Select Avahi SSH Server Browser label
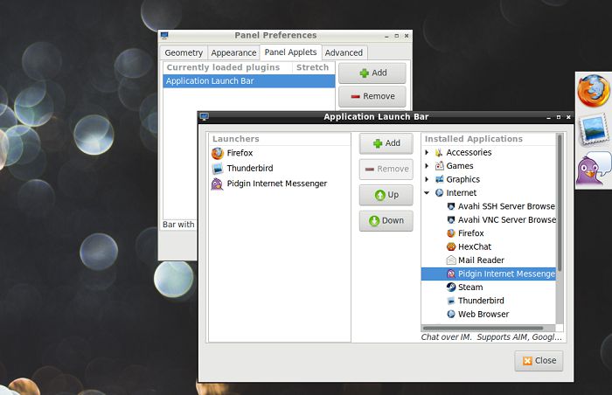Image resolution: width=612 pixels, height=395 pixels. point(506,206)
